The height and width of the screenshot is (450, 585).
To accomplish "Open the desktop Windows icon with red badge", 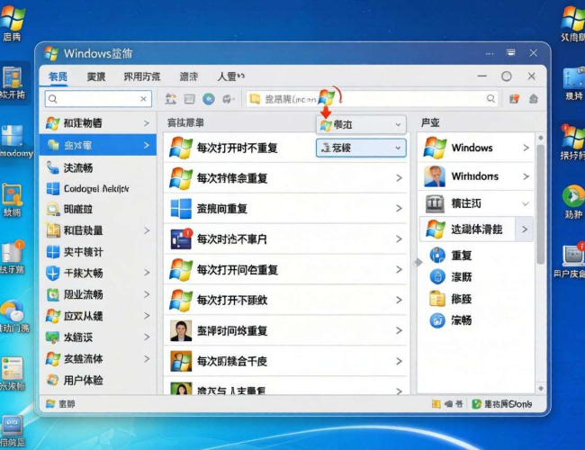I will tap(571, 137).
